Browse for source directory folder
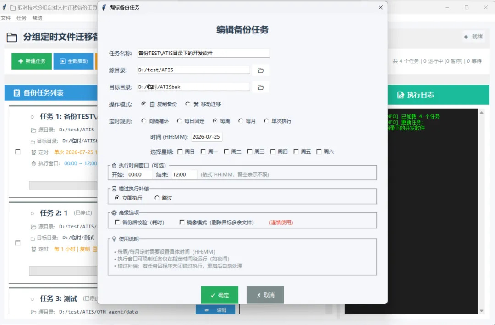Viewport: 495px width, 325px height. pyautogui.click(x=260, y=70)
